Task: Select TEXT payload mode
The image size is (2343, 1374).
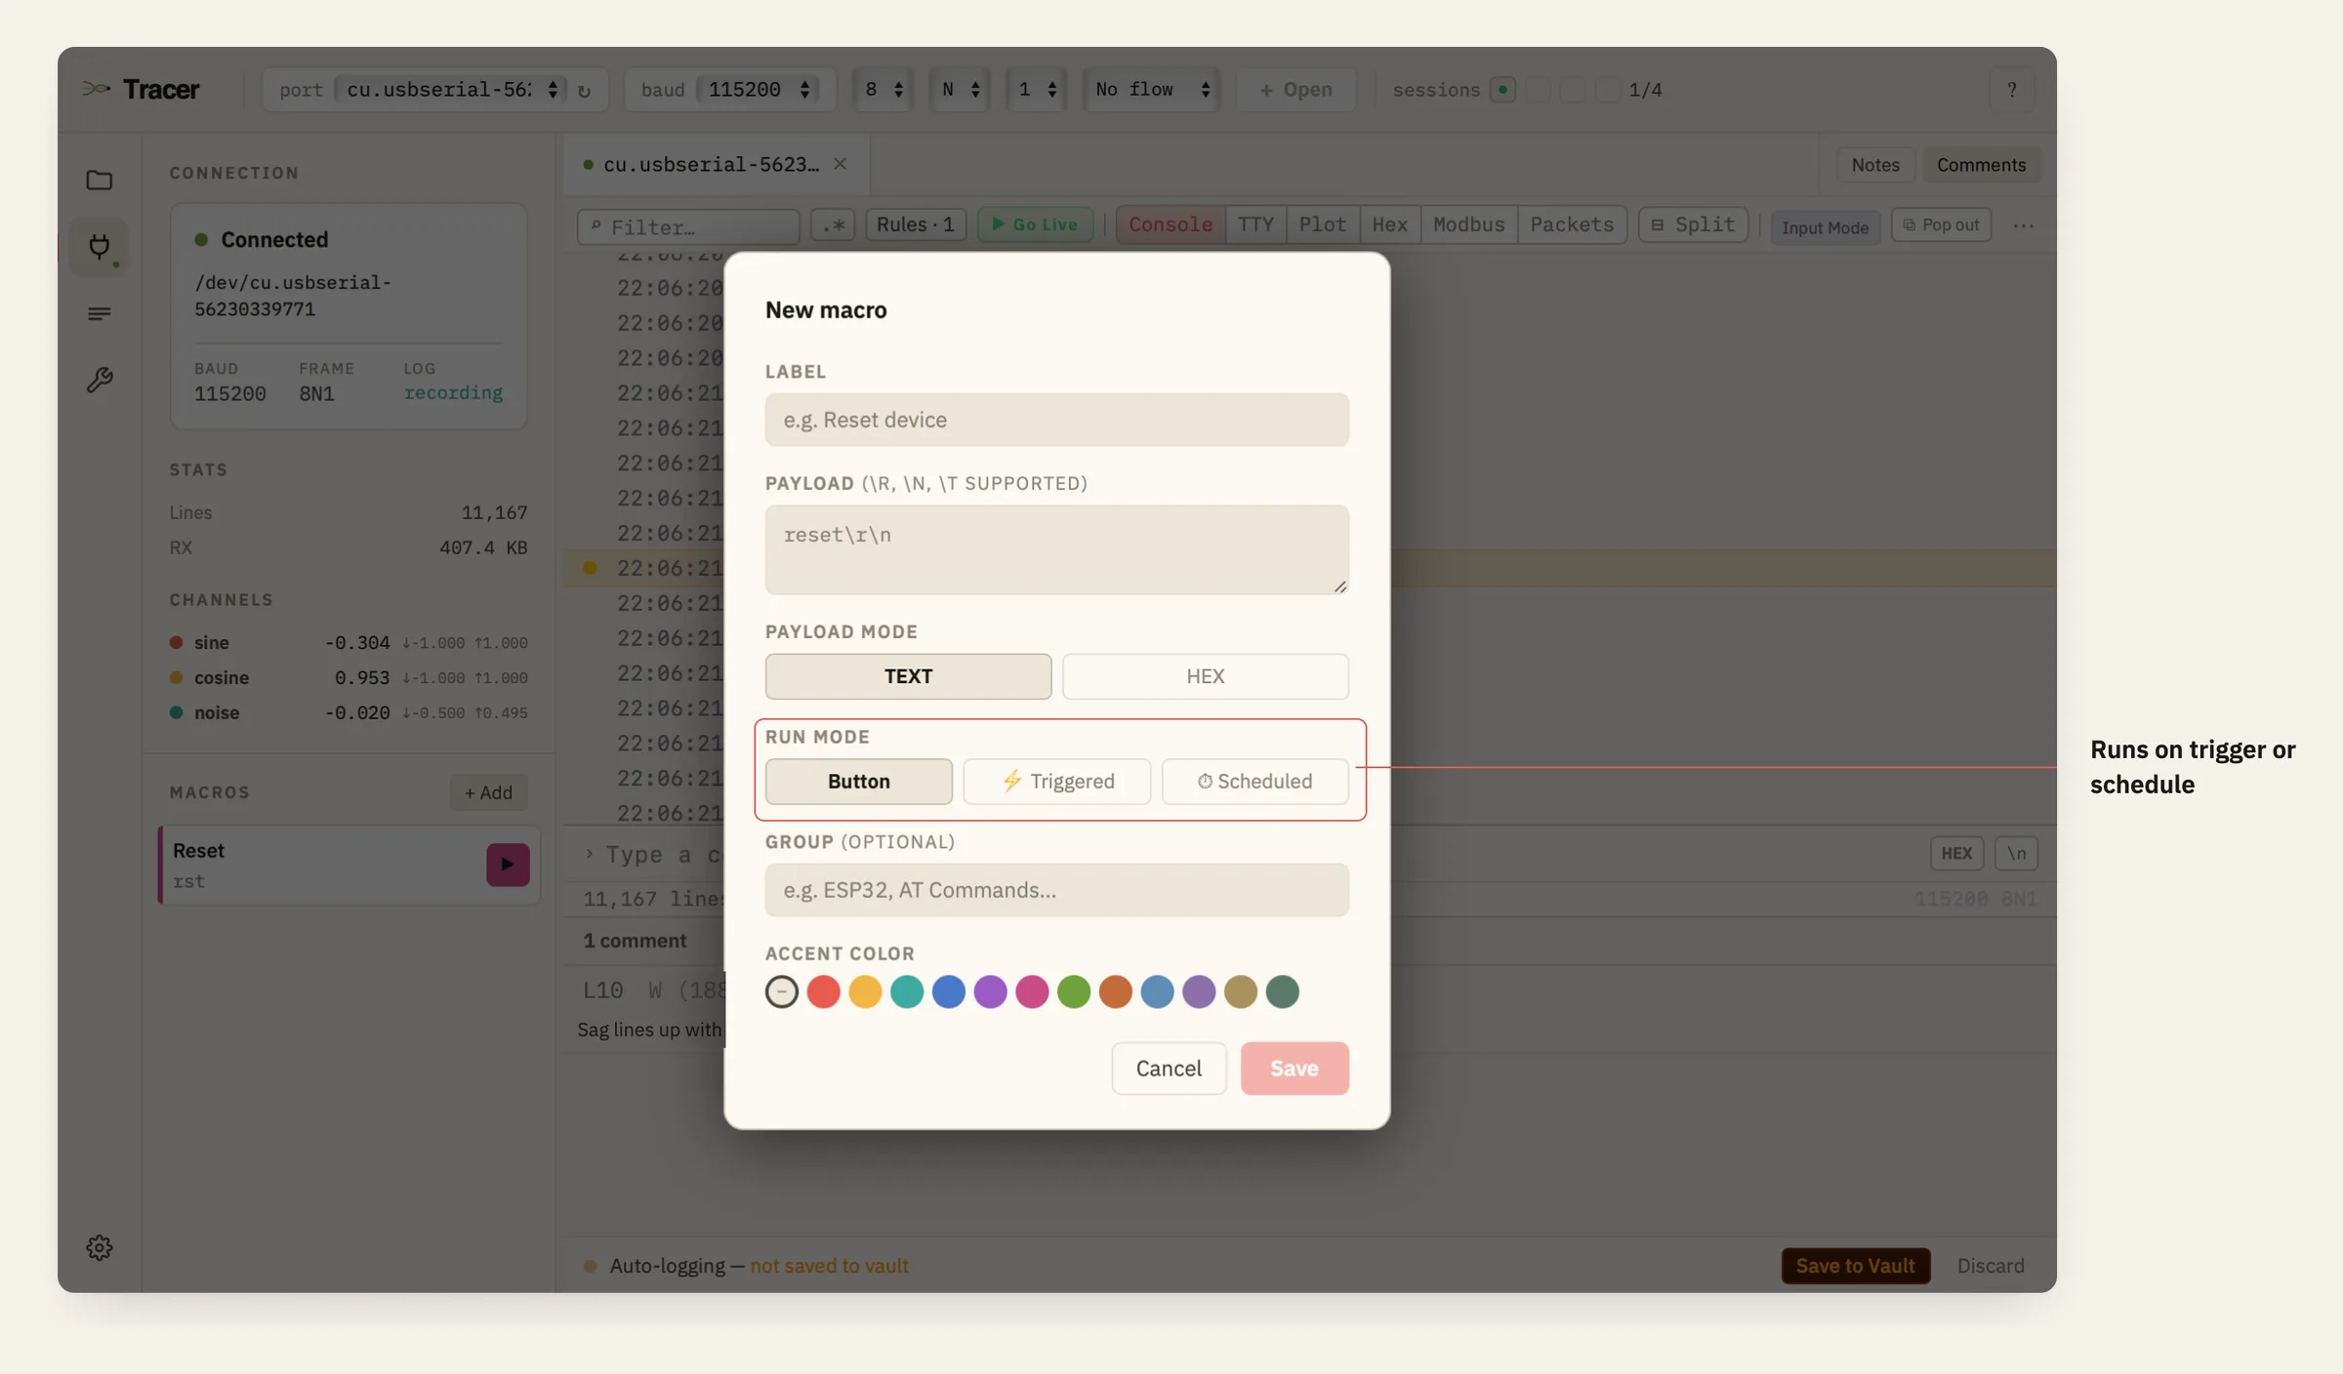Action: point(908,676)
